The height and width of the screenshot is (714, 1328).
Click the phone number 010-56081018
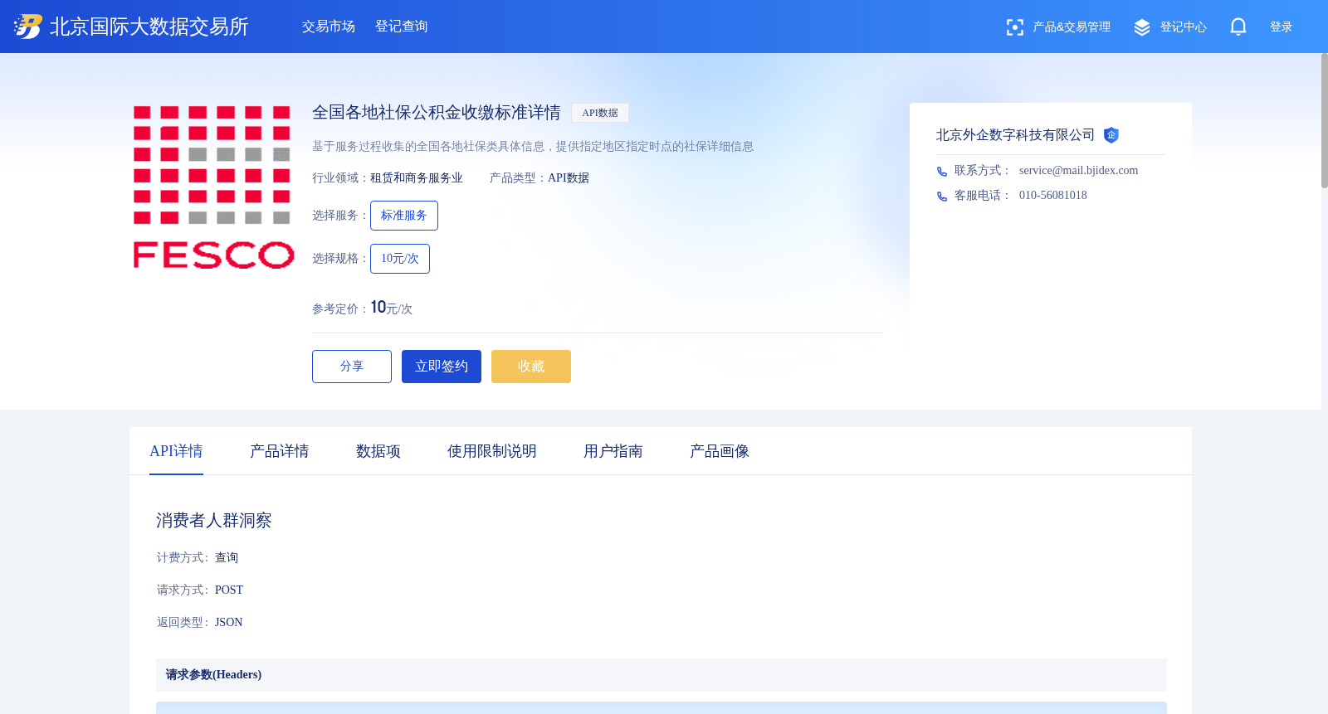point(1053,196)
